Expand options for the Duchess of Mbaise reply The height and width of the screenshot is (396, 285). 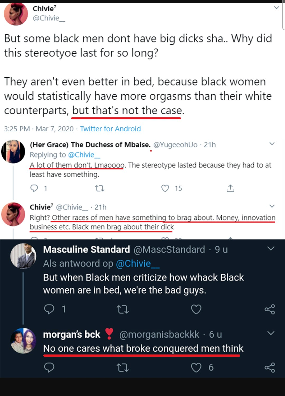(x=272, y=144)
